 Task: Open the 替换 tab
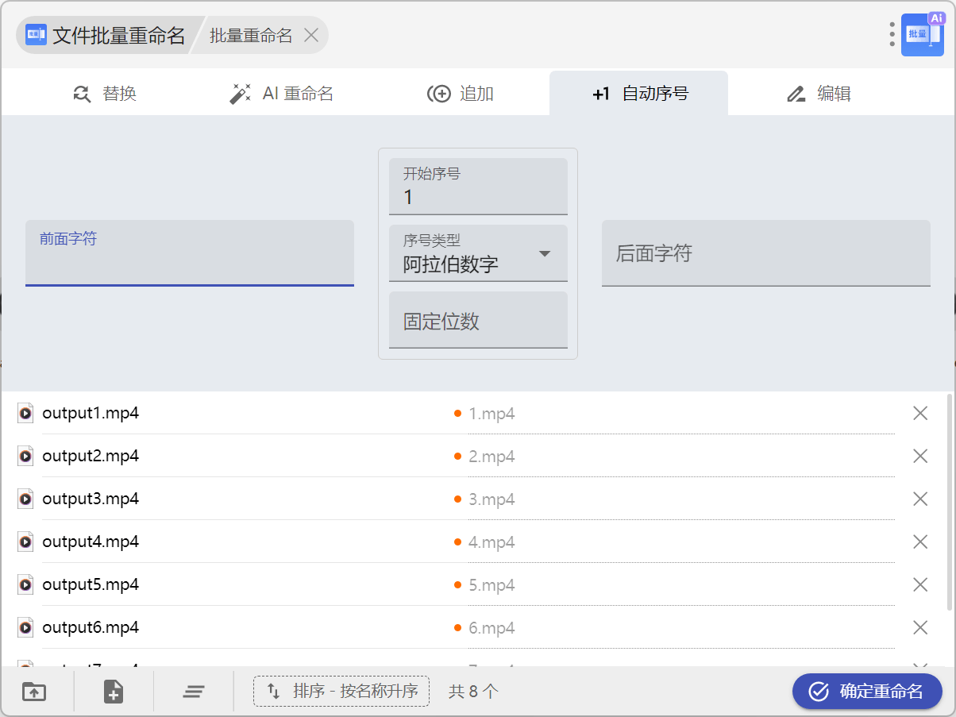pos(104,94)
